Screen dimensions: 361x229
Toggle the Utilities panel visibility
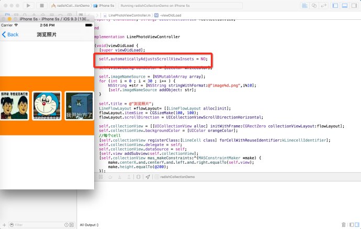pyautogui.click(x=354, y=5)
